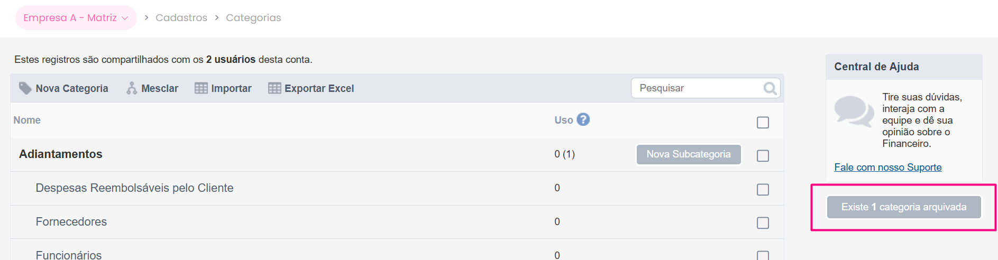Sort by the Nome column header
This screenshot has height=260, width=998.
pyautogui.click(x=27, y=120)
